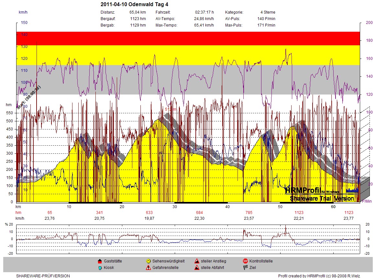Click the steiler Anstieg triangle icon

click(196, 261)
